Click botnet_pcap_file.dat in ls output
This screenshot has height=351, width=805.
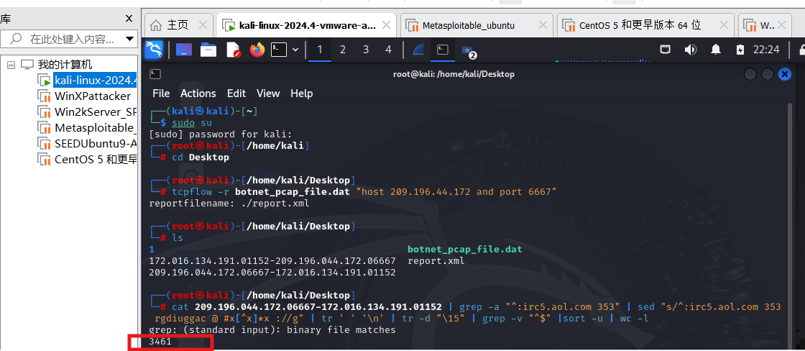click(x=464, y=250)
